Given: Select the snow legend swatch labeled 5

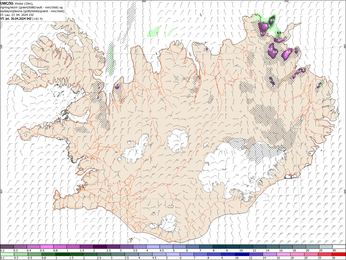Looking at the screenshot, I should pyautogui.click(x=179, y=247).
